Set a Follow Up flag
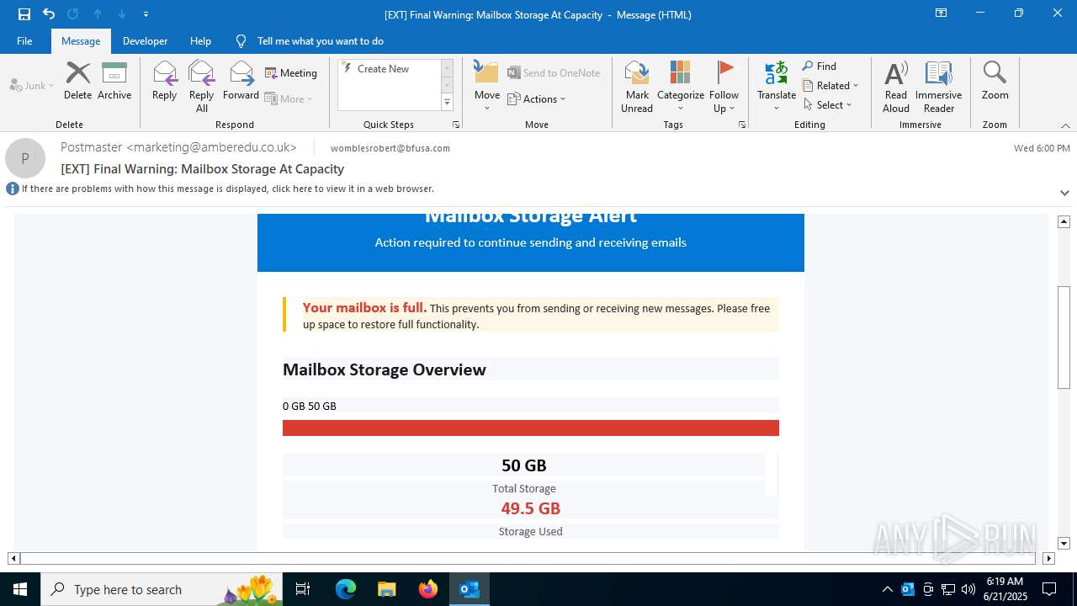 [x=724, y=87]
